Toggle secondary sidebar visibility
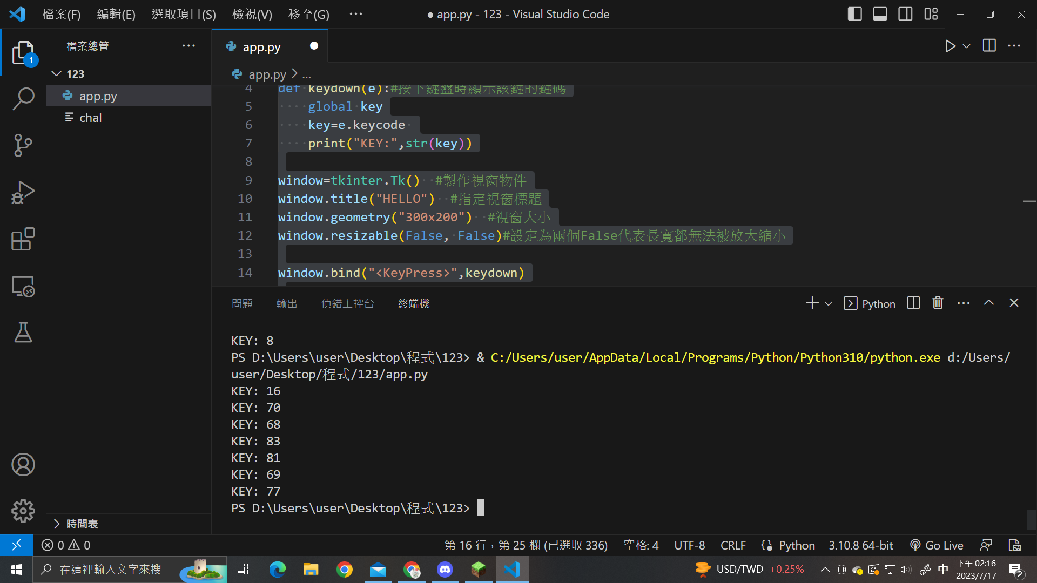Image resolution: width=1037 pixels, height=583 pixels. (x=905, y=14)
